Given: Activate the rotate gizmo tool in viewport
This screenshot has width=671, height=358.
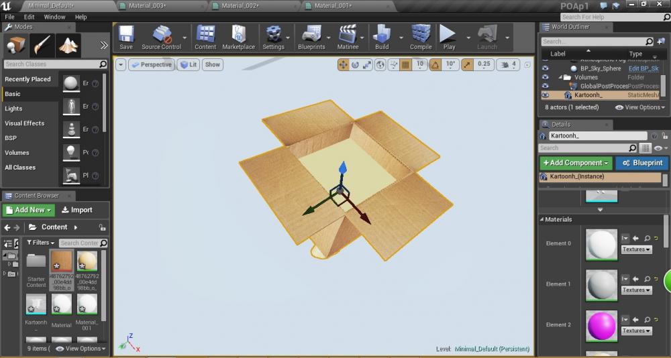Looking at the screenshot, I should click(356, 65).
